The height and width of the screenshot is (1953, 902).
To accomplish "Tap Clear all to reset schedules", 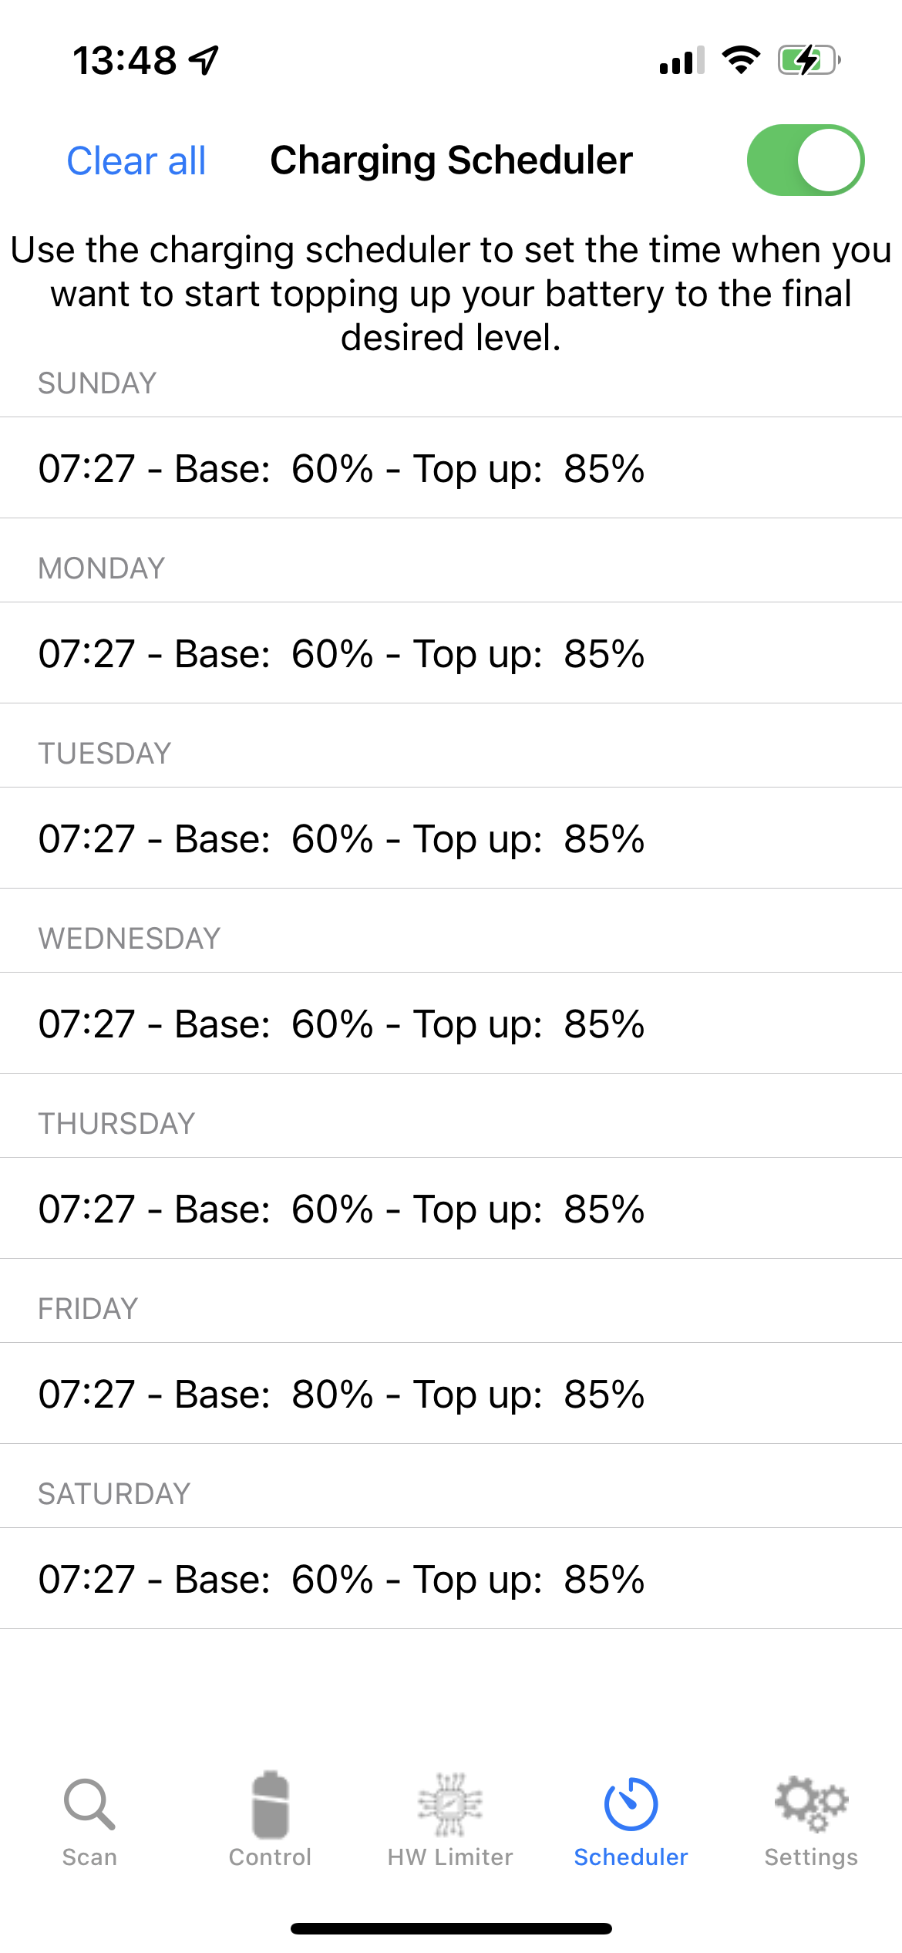I will (136, 161).
